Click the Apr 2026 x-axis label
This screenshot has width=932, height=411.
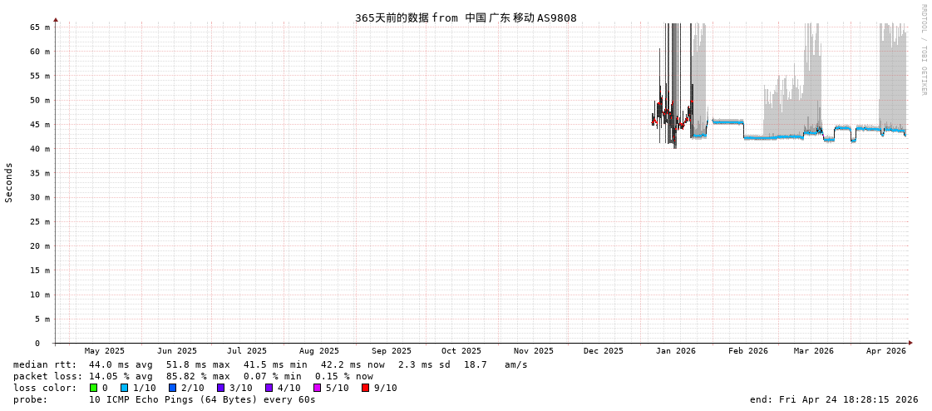tap(885, 351)
